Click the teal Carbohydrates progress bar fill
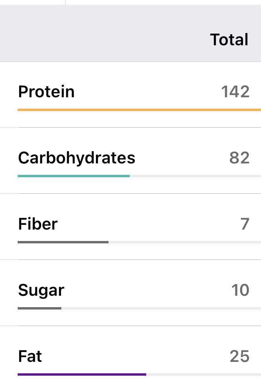Viewport: 261px width, 380px height. click(74, 176)
